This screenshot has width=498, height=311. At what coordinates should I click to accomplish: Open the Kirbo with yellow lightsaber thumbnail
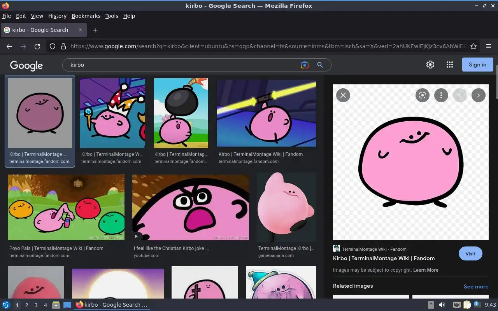click(267, 113)
